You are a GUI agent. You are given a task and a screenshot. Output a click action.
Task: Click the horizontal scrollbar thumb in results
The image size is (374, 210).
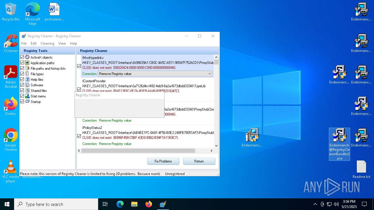(138, 150)
